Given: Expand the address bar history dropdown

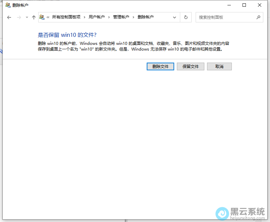Looking at the screenshot, I should click(175, 17).
